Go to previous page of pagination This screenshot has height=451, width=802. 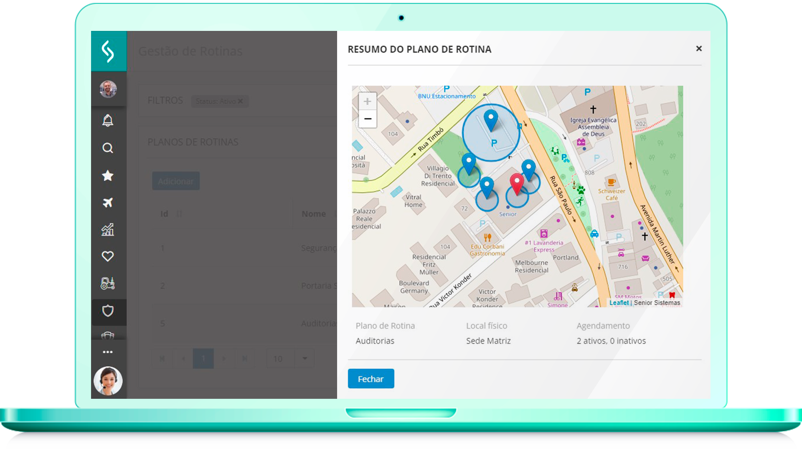click(x=183, y=359)
